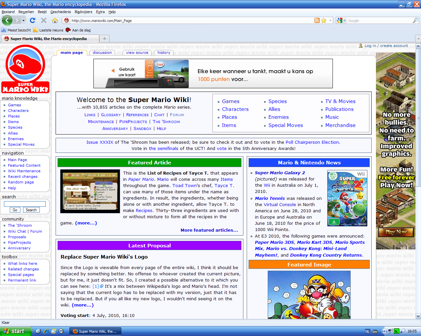Expand the address bar URL history dropdown
The height and width of the screenshot is (336, 421).
[x=330, y=20]
